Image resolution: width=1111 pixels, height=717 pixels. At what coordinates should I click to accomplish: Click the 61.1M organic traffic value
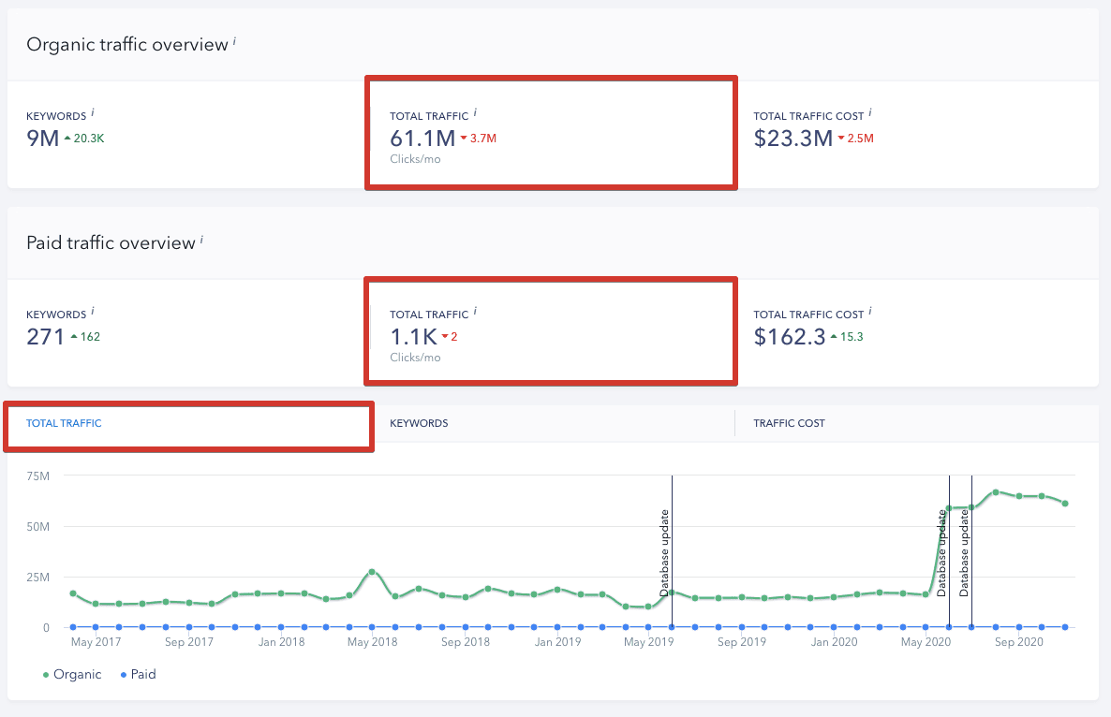pyautogui.click(x=422, y=138)
